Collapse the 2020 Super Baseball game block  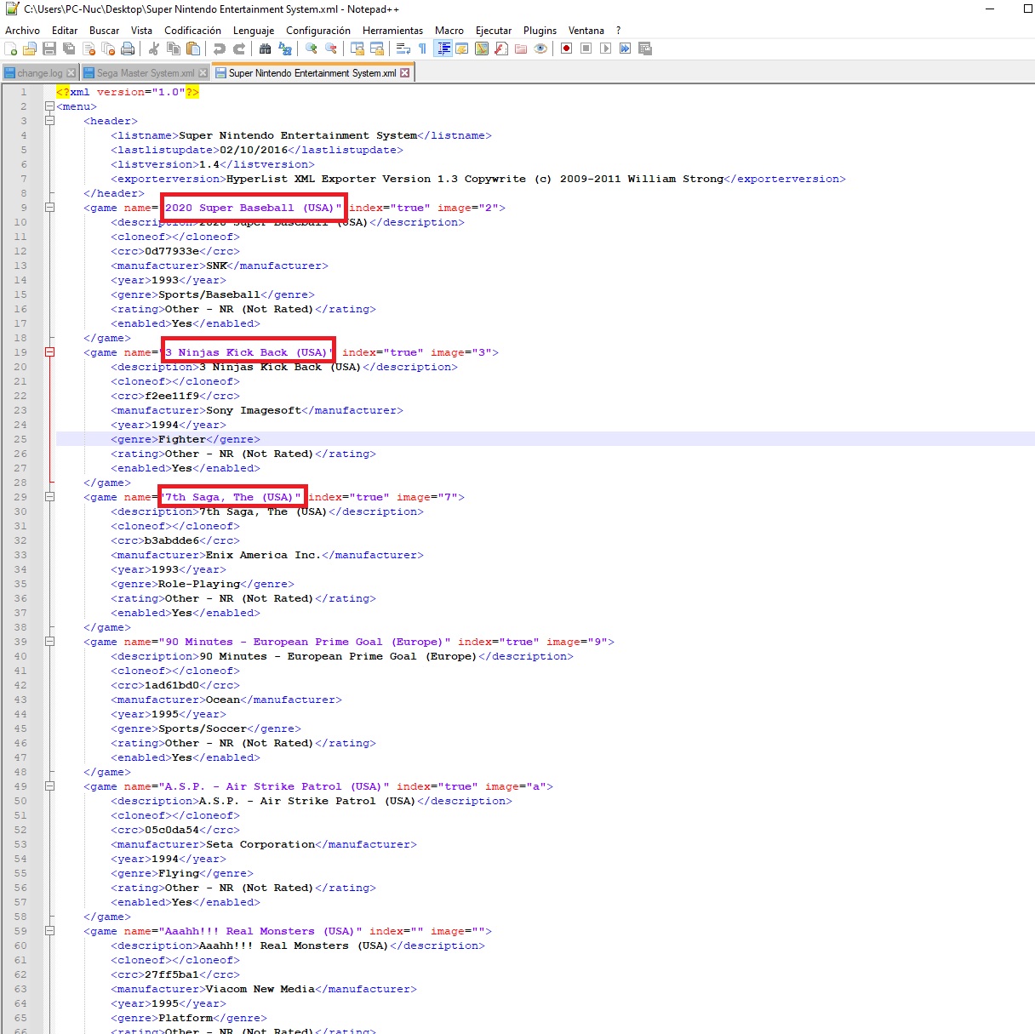[x=49, y=208]
